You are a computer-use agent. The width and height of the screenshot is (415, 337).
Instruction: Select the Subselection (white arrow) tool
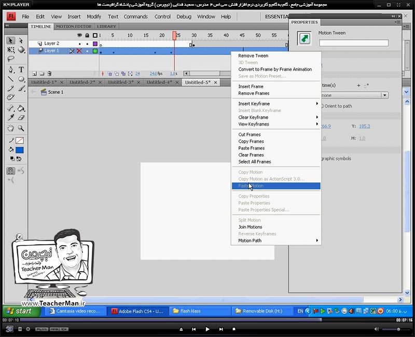21,40
